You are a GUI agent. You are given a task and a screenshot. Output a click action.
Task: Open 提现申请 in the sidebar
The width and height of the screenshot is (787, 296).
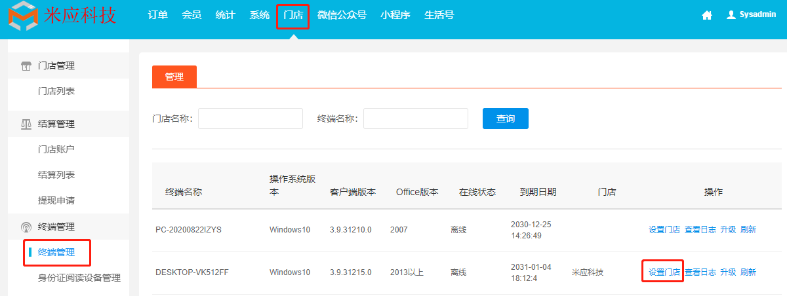coord(56,200)
